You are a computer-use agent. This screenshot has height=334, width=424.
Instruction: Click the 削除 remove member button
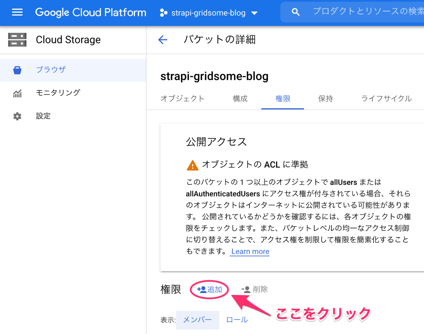point(254,290)
